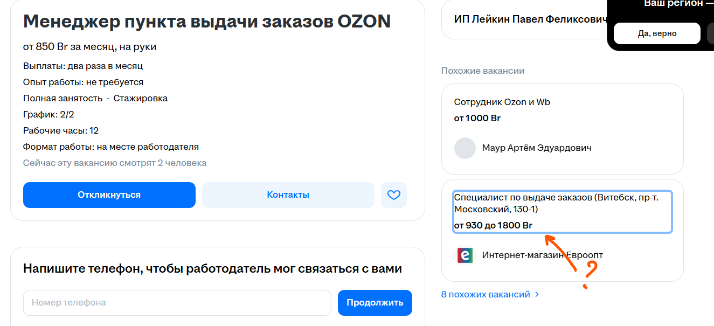The image size is (714, 326).
Task: Click the Продолжить button
Action: tap(375, 303)
